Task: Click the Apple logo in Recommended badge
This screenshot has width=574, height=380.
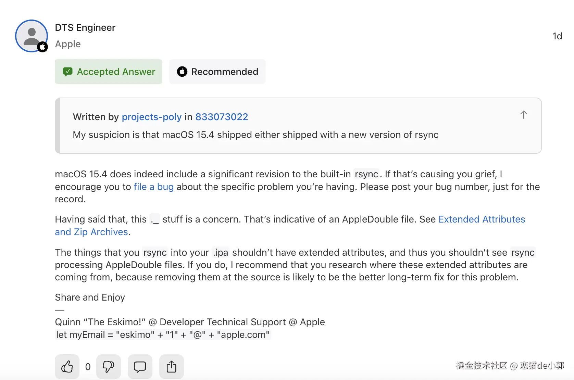Action: point(182,72)
